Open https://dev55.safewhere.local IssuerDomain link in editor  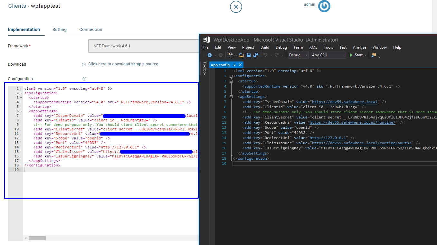tap(345, 102)
